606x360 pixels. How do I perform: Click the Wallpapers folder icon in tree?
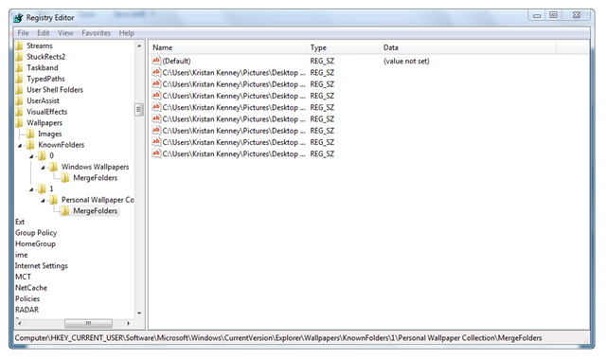pos(19,123)
